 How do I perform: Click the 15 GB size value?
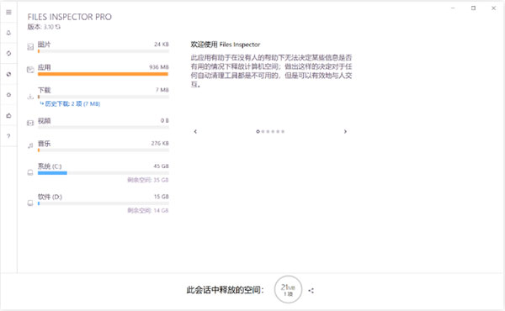point(162,197)
